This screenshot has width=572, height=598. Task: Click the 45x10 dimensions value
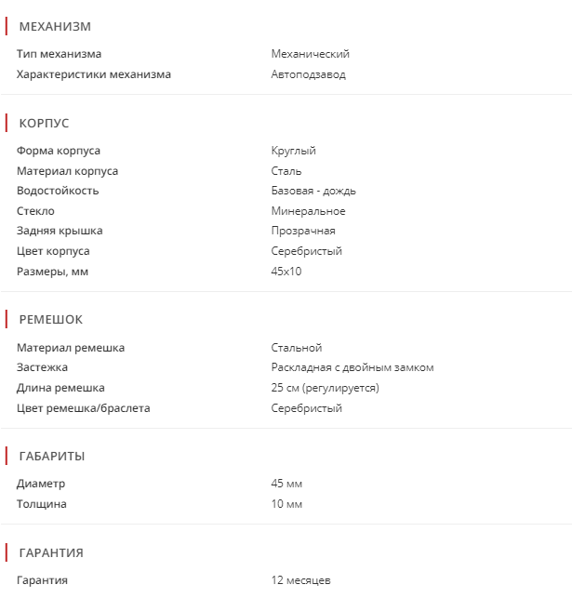coord(286,272)
